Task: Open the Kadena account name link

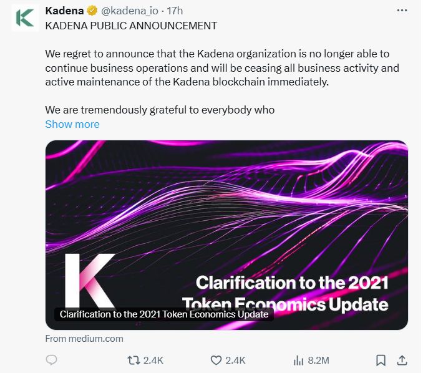Action: pos(65,11)
